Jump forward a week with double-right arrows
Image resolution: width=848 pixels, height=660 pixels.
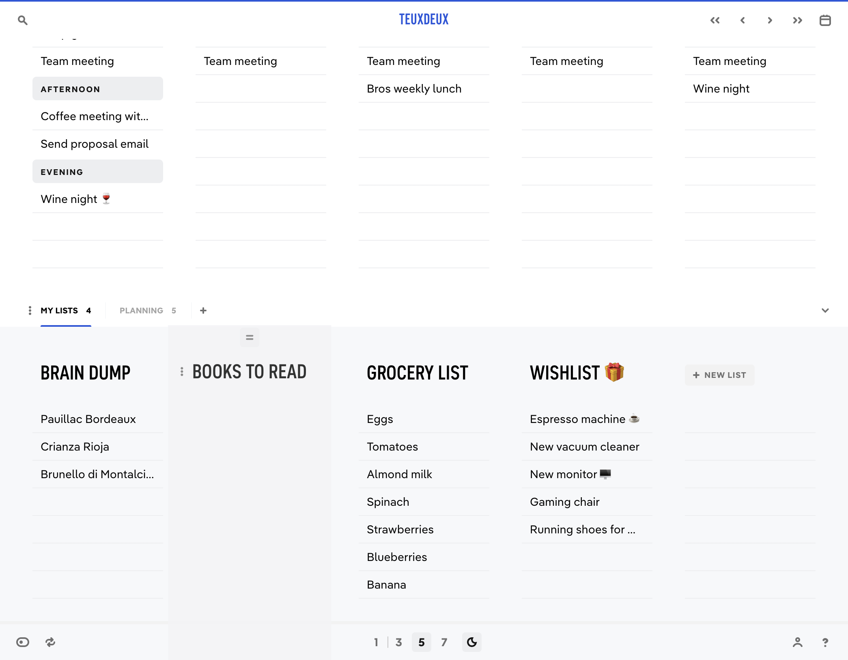[798, 20]
